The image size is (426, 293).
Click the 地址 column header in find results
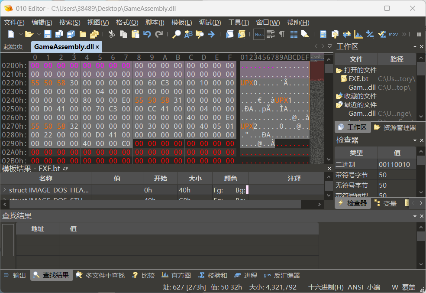(38, 228)
